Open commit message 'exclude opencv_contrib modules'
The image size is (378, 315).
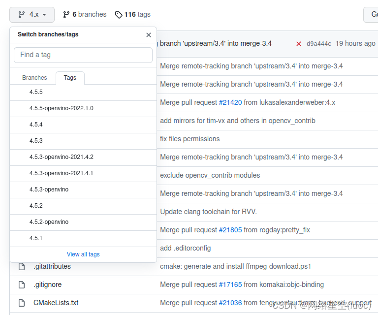[210, 175]
